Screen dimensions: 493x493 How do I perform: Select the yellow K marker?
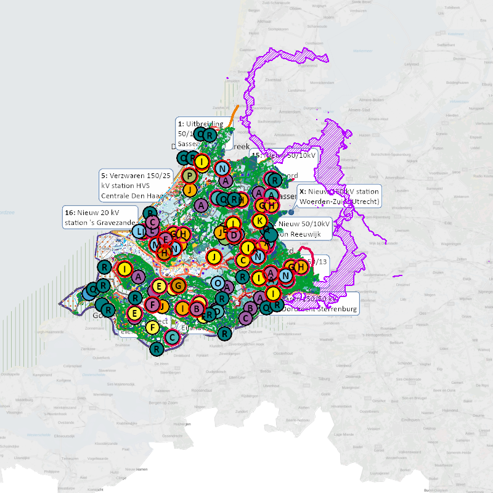point(260,221)
